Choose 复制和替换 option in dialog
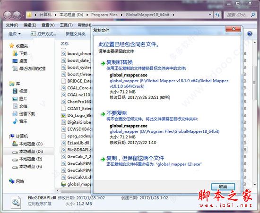The height and width of the screenshot is (213, 260). 120,62
